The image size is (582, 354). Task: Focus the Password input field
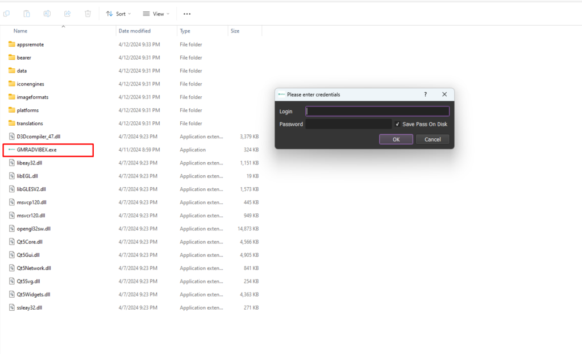[348, 124]
